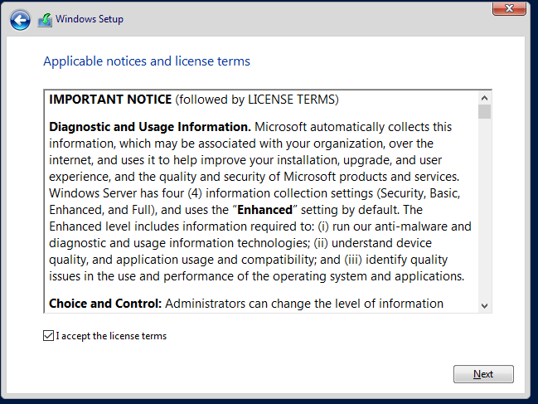Click the 'Applicable notices and license terms' heading
Screen dimensions: 538x404
click(147, 61)
